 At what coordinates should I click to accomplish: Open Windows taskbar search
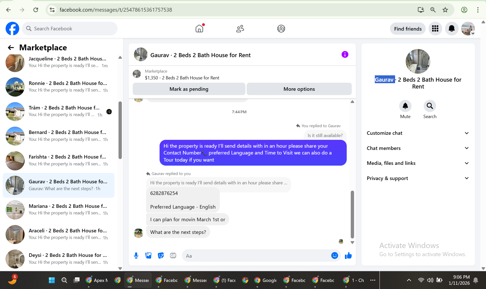click(x=64, y=280)
